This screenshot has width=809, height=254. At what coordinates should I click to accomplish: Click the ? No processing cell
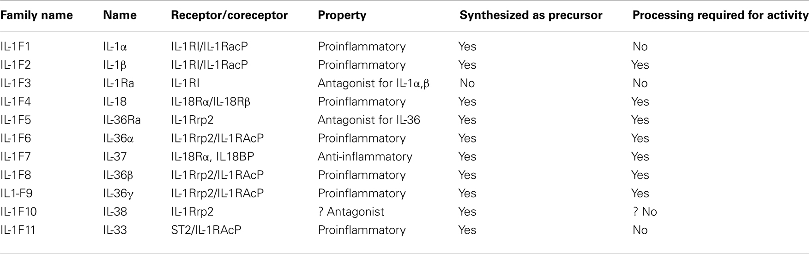click(644, 212)
